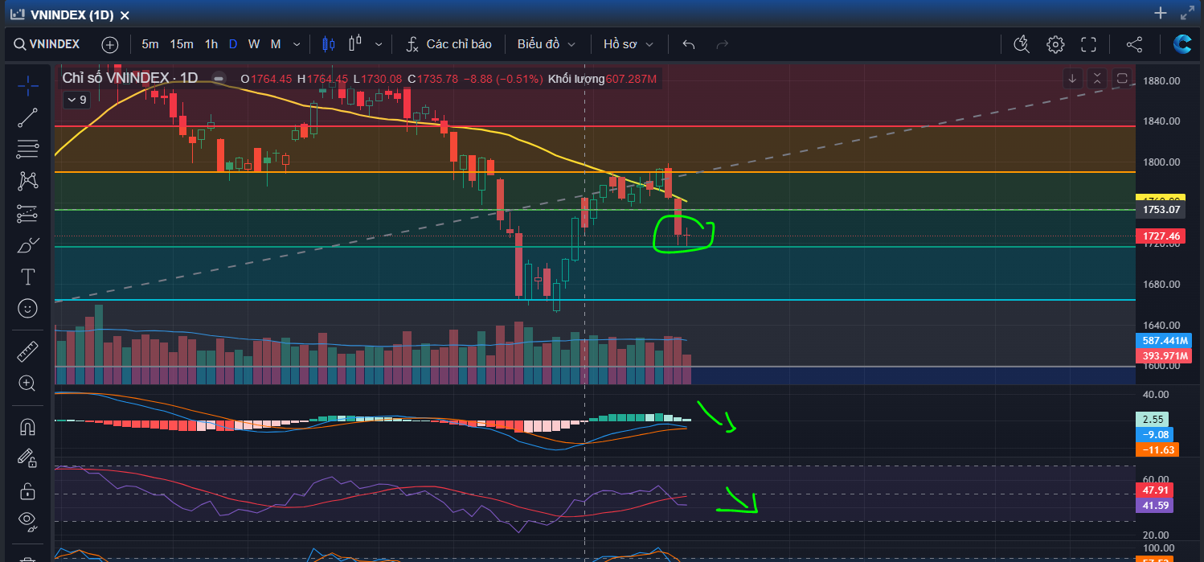The image size is (1204, 562).
Task: Open the Biểu đồ dropdown menu
Action: coord(547,44)
